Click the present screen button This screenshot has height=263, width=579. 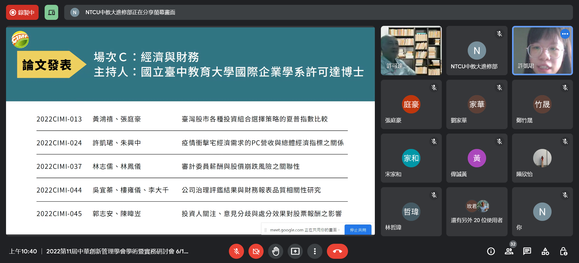[x=295, y=251]
